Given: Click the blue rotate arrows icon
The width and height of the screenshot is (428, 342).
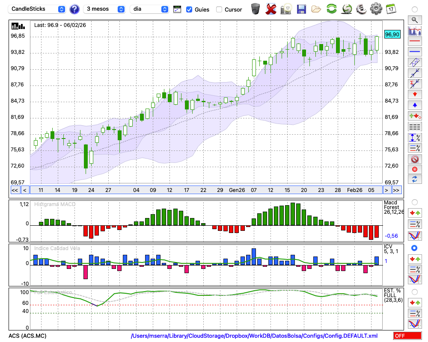Looking at the screenshot, I should [415, 179].
